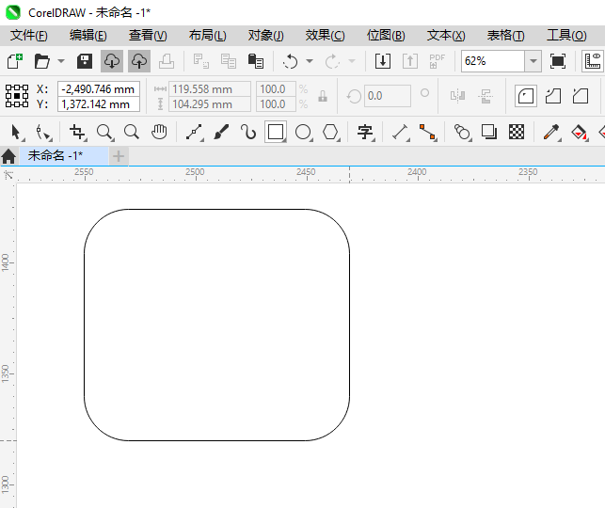This screenshot has height=508, width=605.
Task: Select the Shape edit tool
Action: (43, 132)
